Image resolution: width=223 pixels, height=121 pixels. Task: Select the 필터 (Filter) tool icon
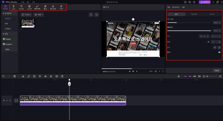(x=45, y=7)
